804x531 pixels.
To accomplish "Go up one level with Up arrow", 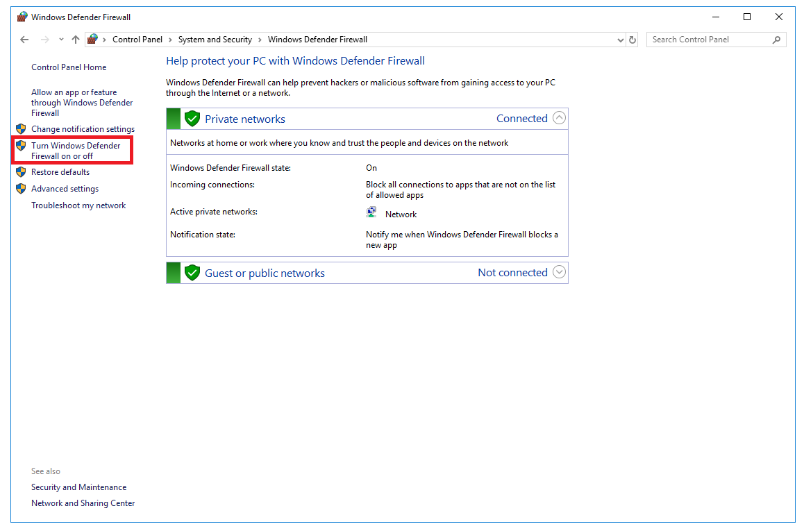I will 76,40.
